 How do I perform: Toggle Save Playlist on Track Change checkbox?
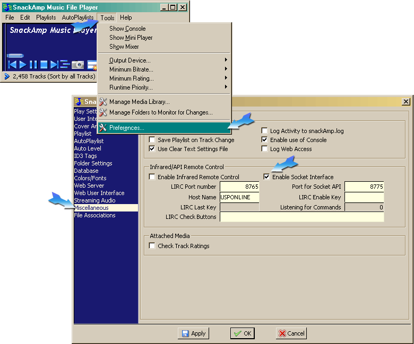click(x=152, y=140)
